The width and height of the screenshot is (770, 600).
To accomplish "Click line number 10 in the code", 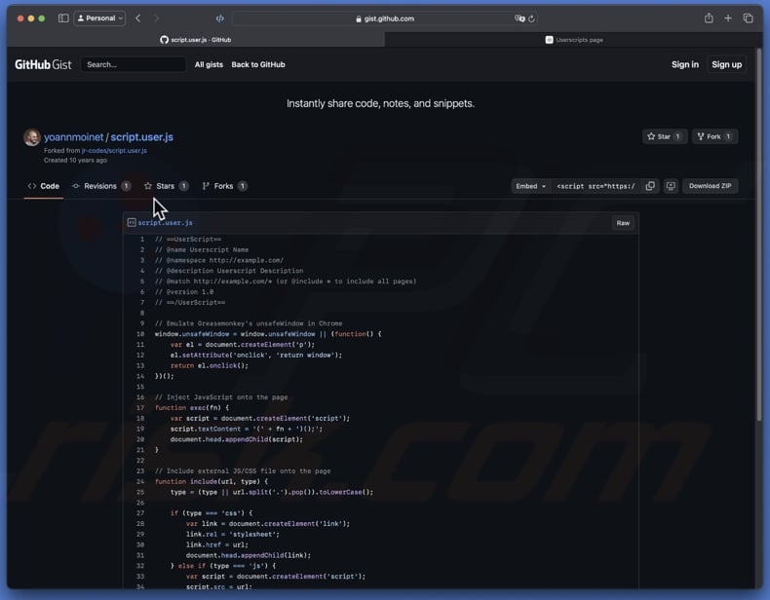I will click(x=140, y=334).
